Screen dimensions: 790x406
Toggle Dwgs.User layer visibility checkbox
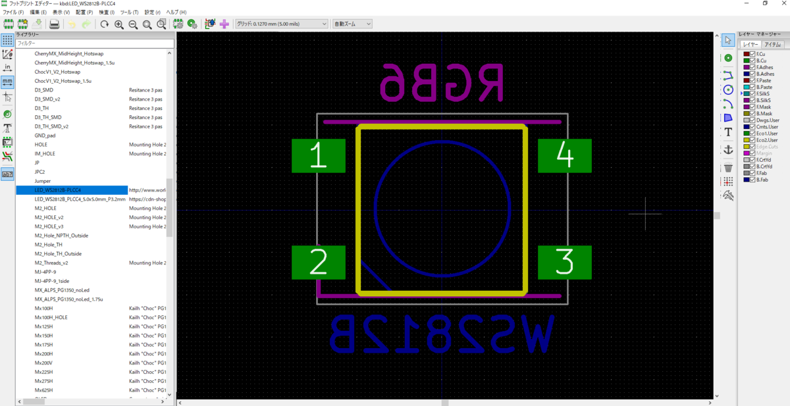point(752,120)
